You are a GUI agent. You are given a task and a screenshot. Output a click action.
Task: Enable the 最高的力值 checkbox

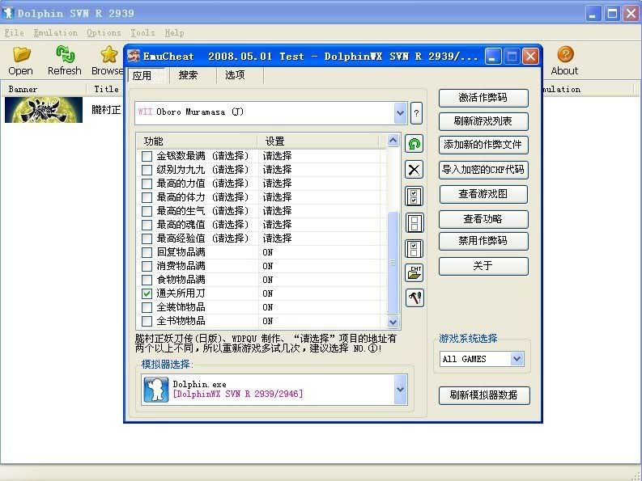(x=147, y=184)
